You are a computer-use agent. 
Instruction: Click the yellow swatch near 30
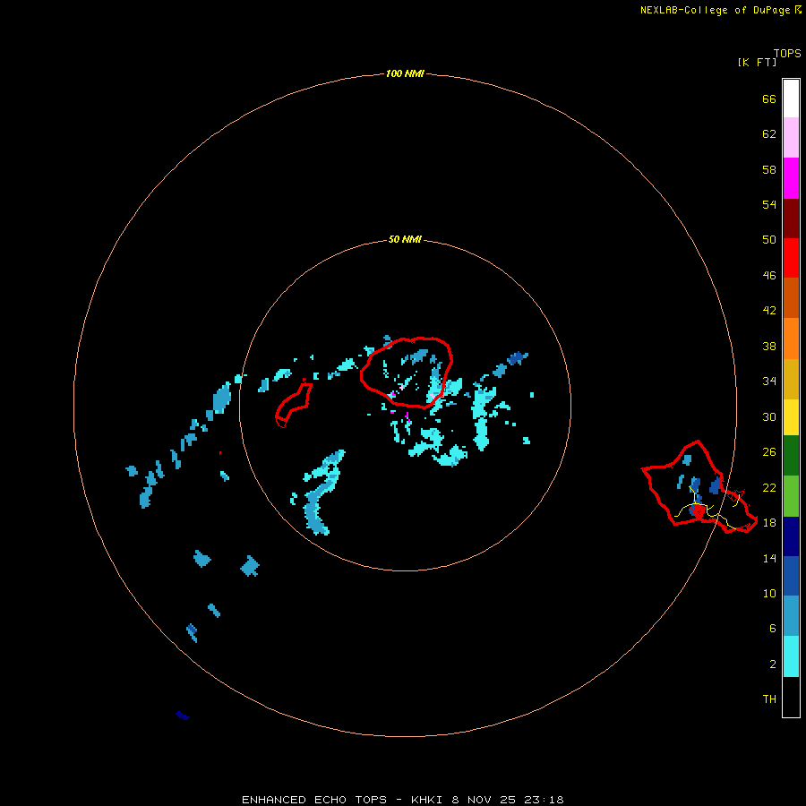tap(791, 416)
